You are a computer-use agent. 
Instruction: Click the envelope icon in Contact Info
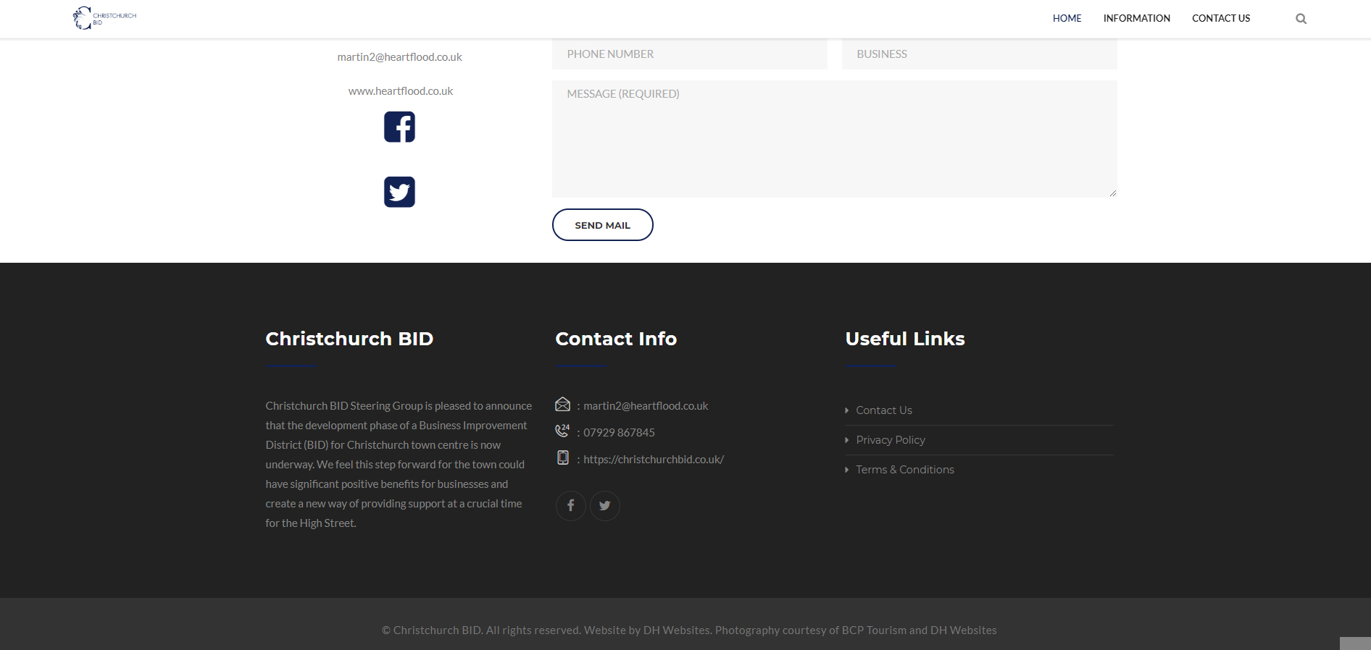(x=562, y=405)
